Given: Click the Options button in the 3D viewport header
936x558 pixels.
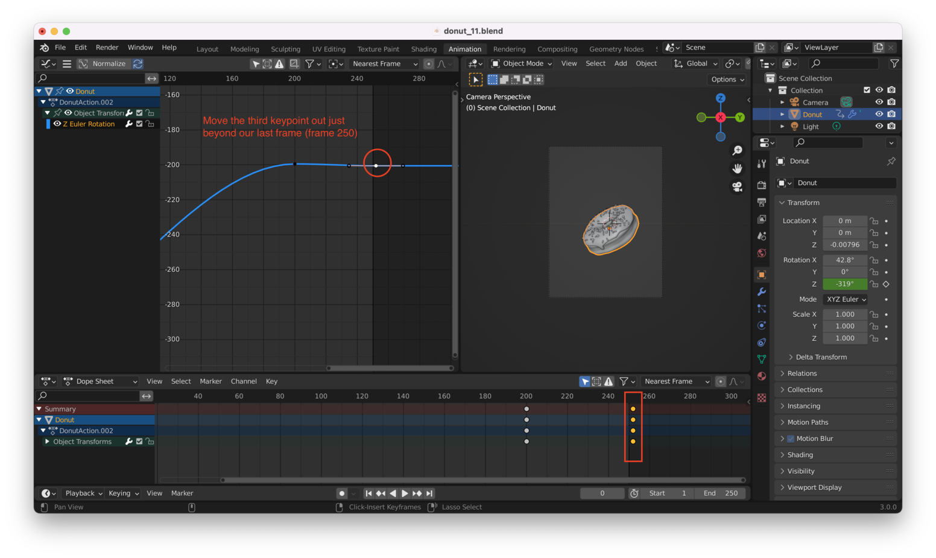Looking at the screenshot, I should click(727, 79).
